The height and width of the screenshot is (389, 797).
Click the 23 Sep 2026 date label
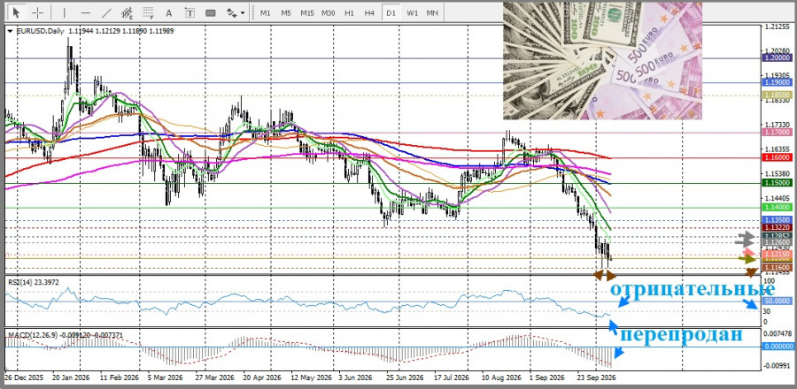[596, 378]
